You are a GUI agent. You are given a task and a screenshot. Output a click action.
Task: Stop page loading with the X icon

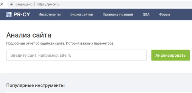2,4
